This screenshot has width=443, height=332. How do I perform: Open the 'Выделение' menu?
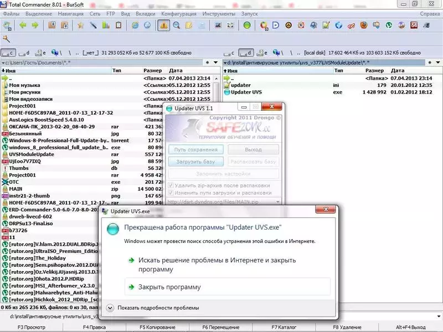coord(39,14)
